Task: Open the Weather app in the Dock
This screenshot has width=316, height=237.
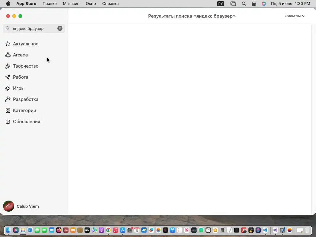Action: click(x=144, y=230)
